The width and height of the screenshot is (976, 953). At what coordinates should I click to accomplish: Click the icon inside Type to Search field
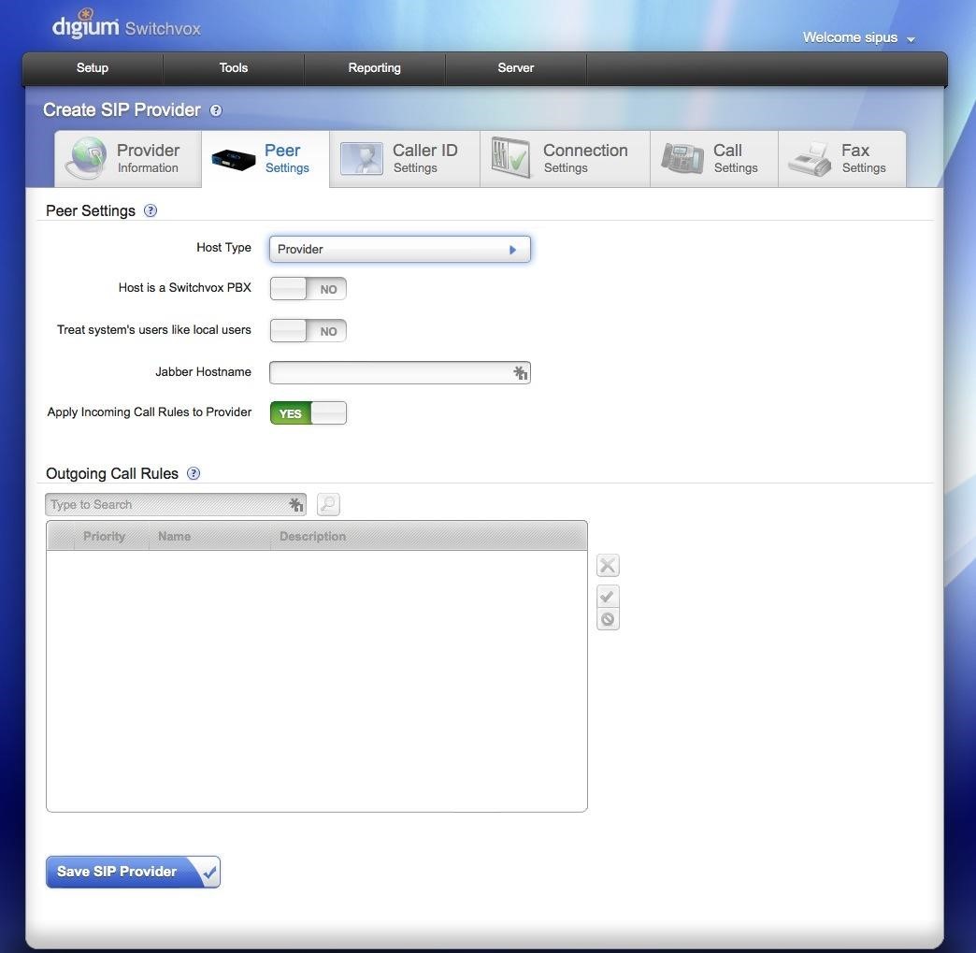[x=296, y=504]
